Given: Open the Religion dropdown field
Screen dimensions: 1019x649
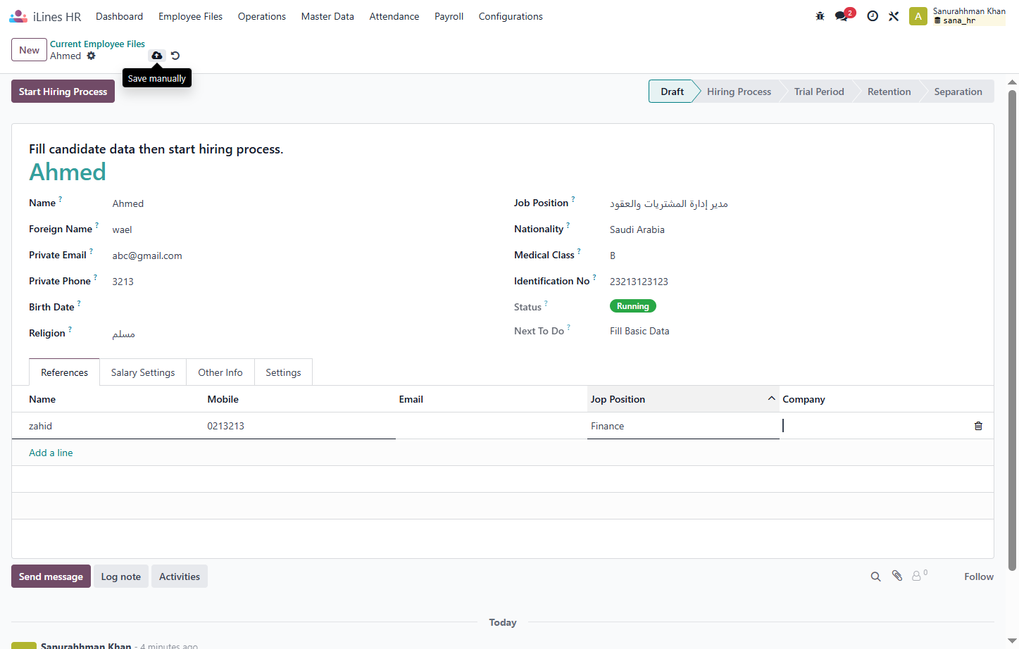Looking at the screenshot, I should point(301,334).
